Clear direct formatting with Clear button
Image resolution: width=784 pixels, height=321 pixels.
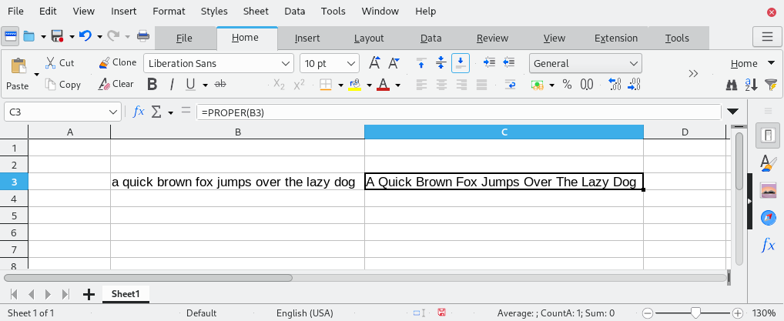(116, 84)
